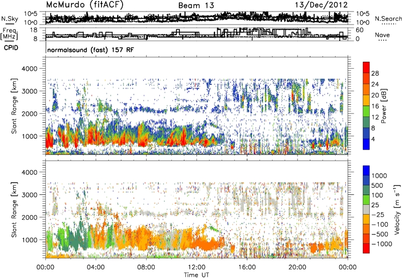The image size is (402, 278).
Task: Select the "Freq. [MHz]" axis label
Action: tap(9, 34)
